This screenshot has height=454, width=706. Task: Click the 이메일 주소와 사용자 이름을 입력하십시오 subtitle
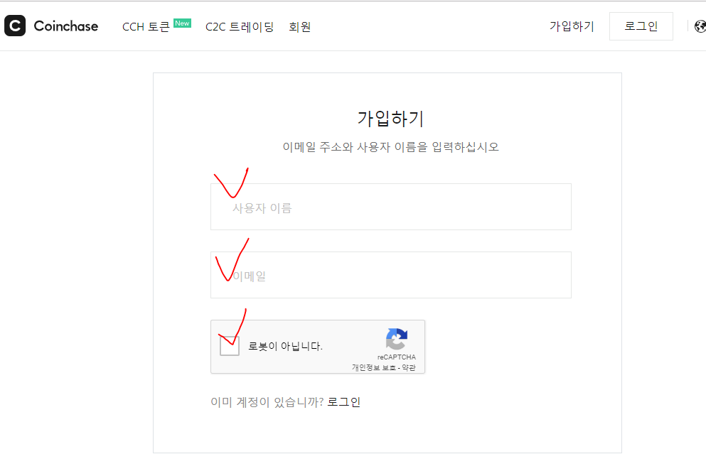coord(390,147)
